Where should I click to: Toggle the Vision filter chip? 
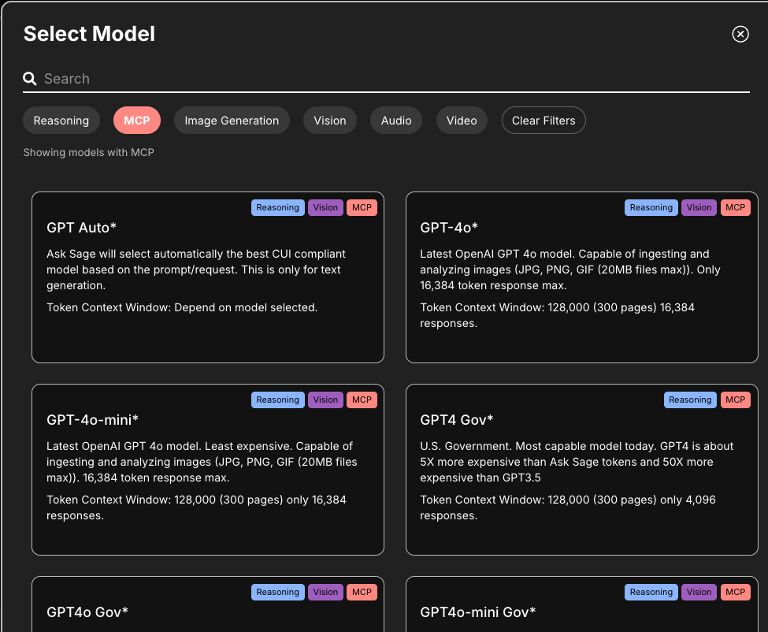pyautogui.click(x=329, y=121)
